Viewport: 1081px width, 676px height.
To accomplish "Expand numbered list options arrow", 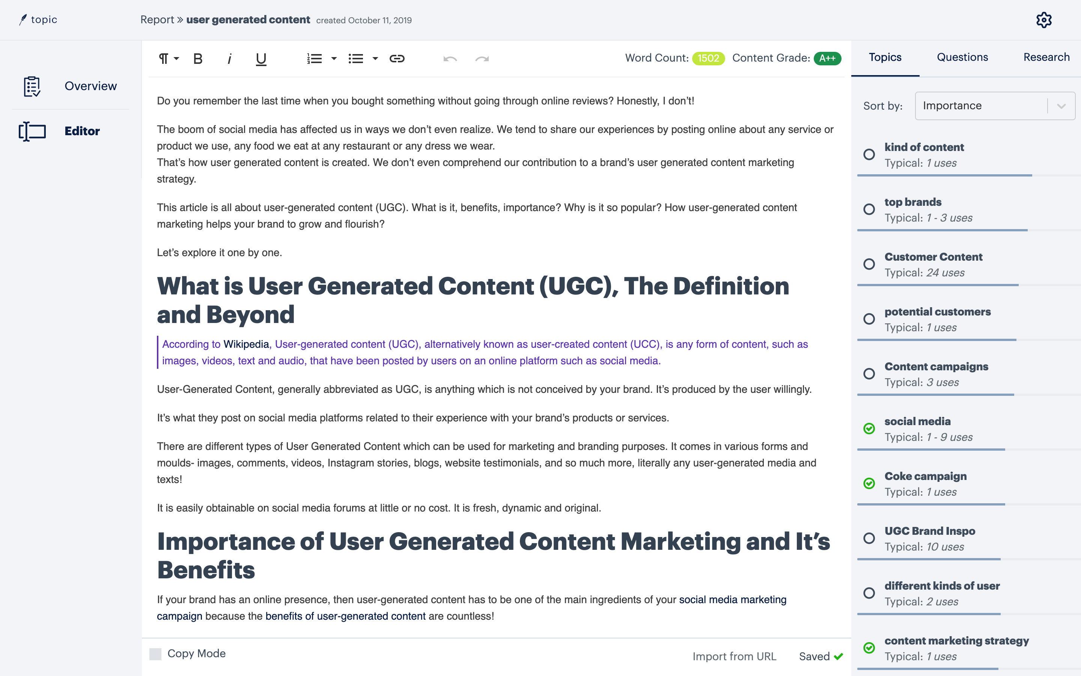I will (334, 59).
